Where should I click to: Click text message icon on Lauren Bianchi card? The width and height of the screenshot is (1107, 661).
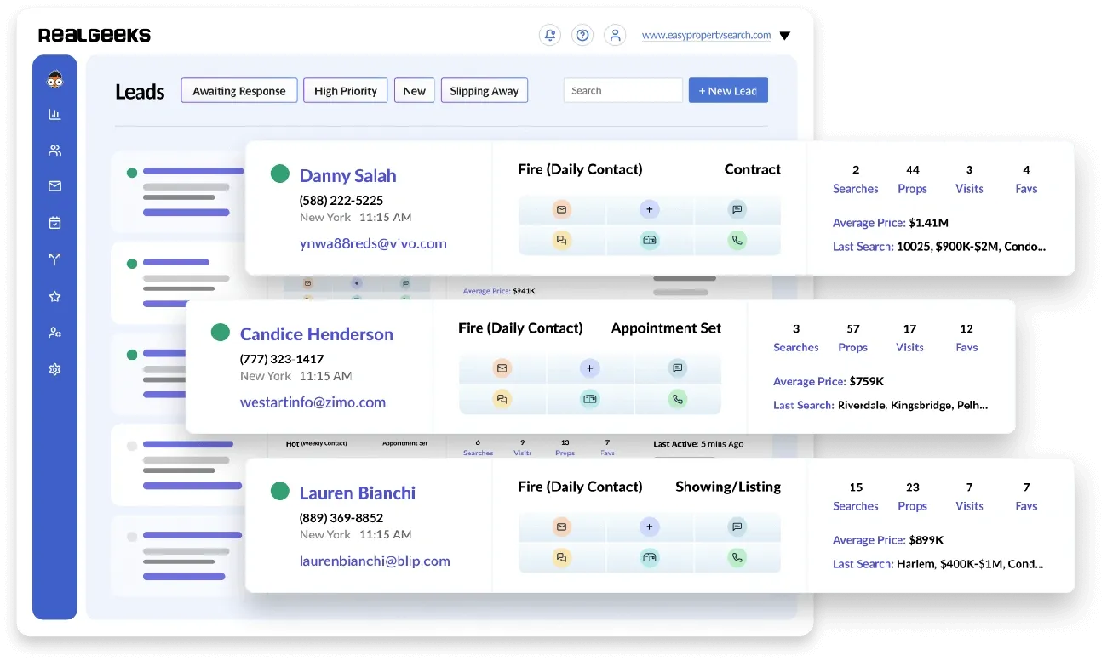pos(737,527)
